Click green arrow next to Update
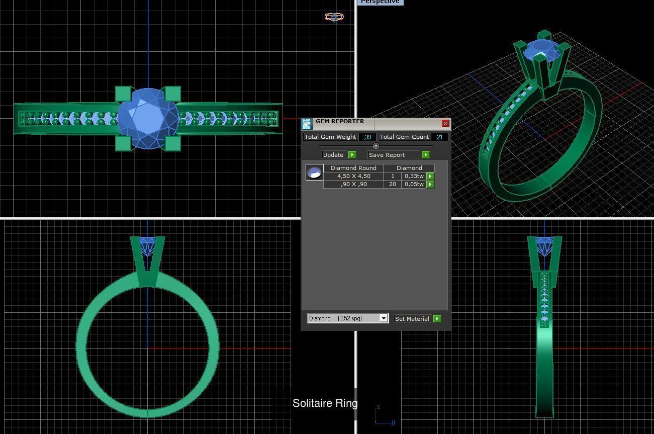The width and height of the screenshot is (654, 434). tap(352, 155)
